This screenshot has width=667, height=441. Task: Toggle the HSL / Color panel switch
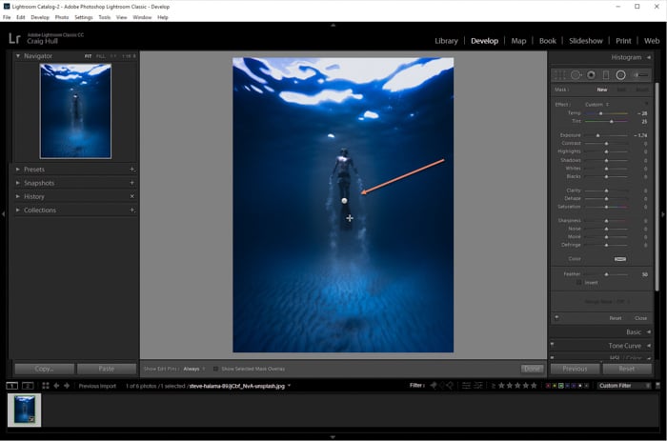tap(552, 357)
